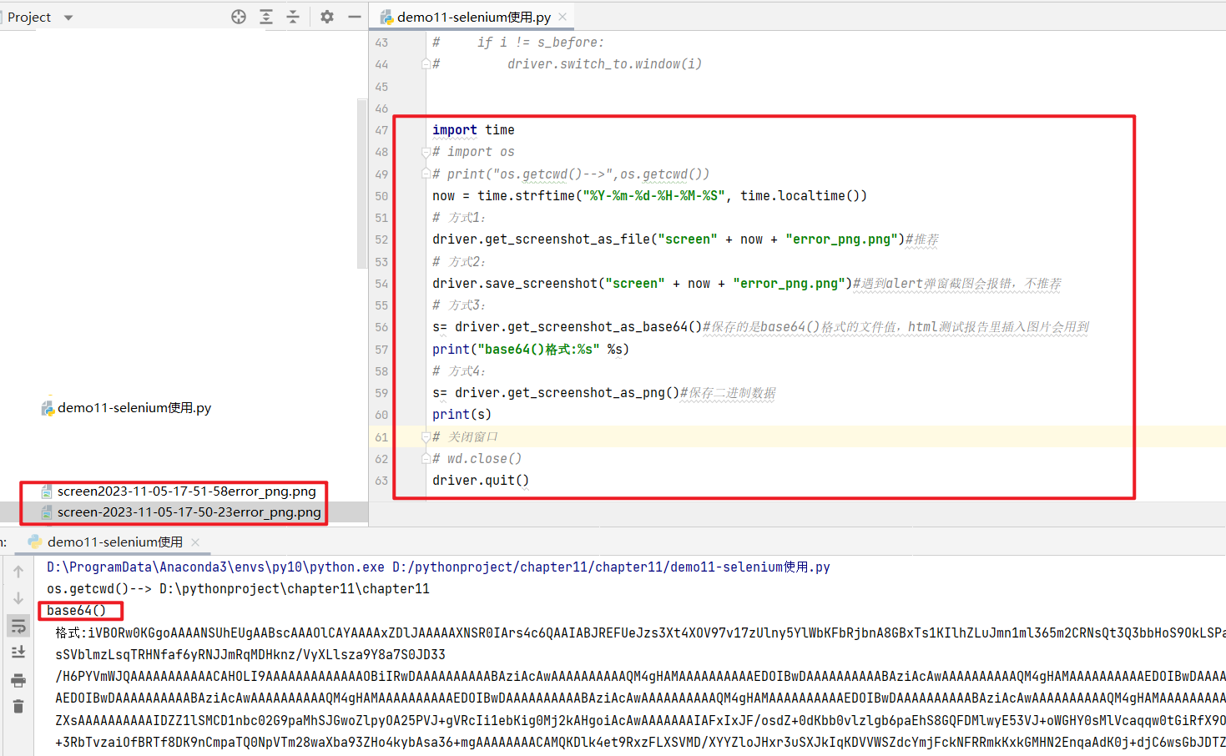The image size is (1226, 756).
Task: Toggle fold marker at line 49
Action: pyautogui.click(x=426, y=174)
